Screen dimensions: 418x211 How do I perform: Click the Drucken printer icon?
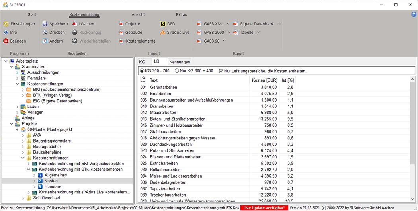45,33
